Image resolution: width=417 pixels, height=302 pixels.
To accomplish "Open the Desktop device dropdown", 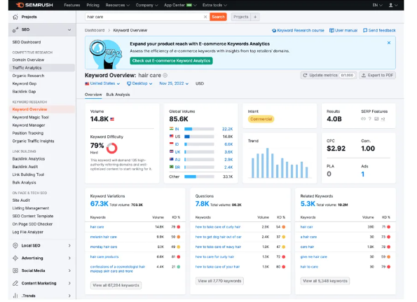I will 139,83.
